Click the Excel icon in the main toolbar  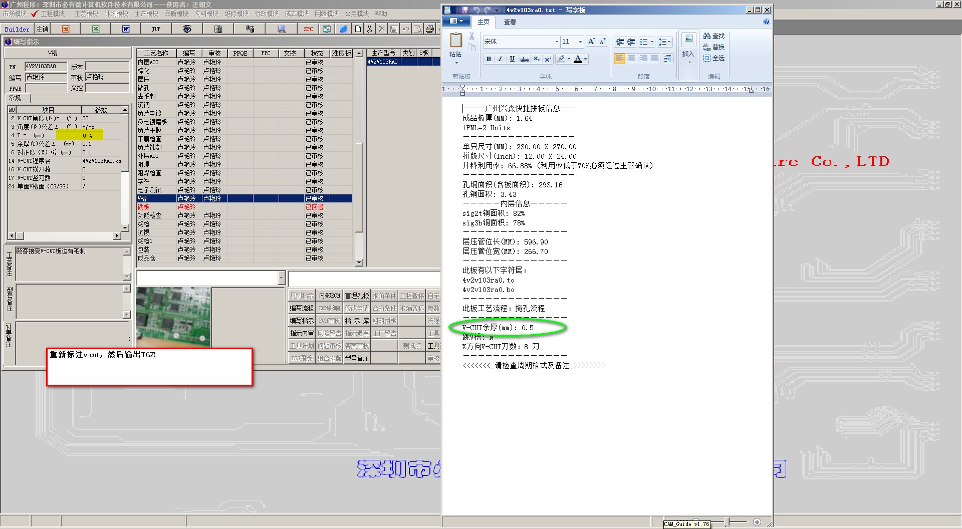96,29
